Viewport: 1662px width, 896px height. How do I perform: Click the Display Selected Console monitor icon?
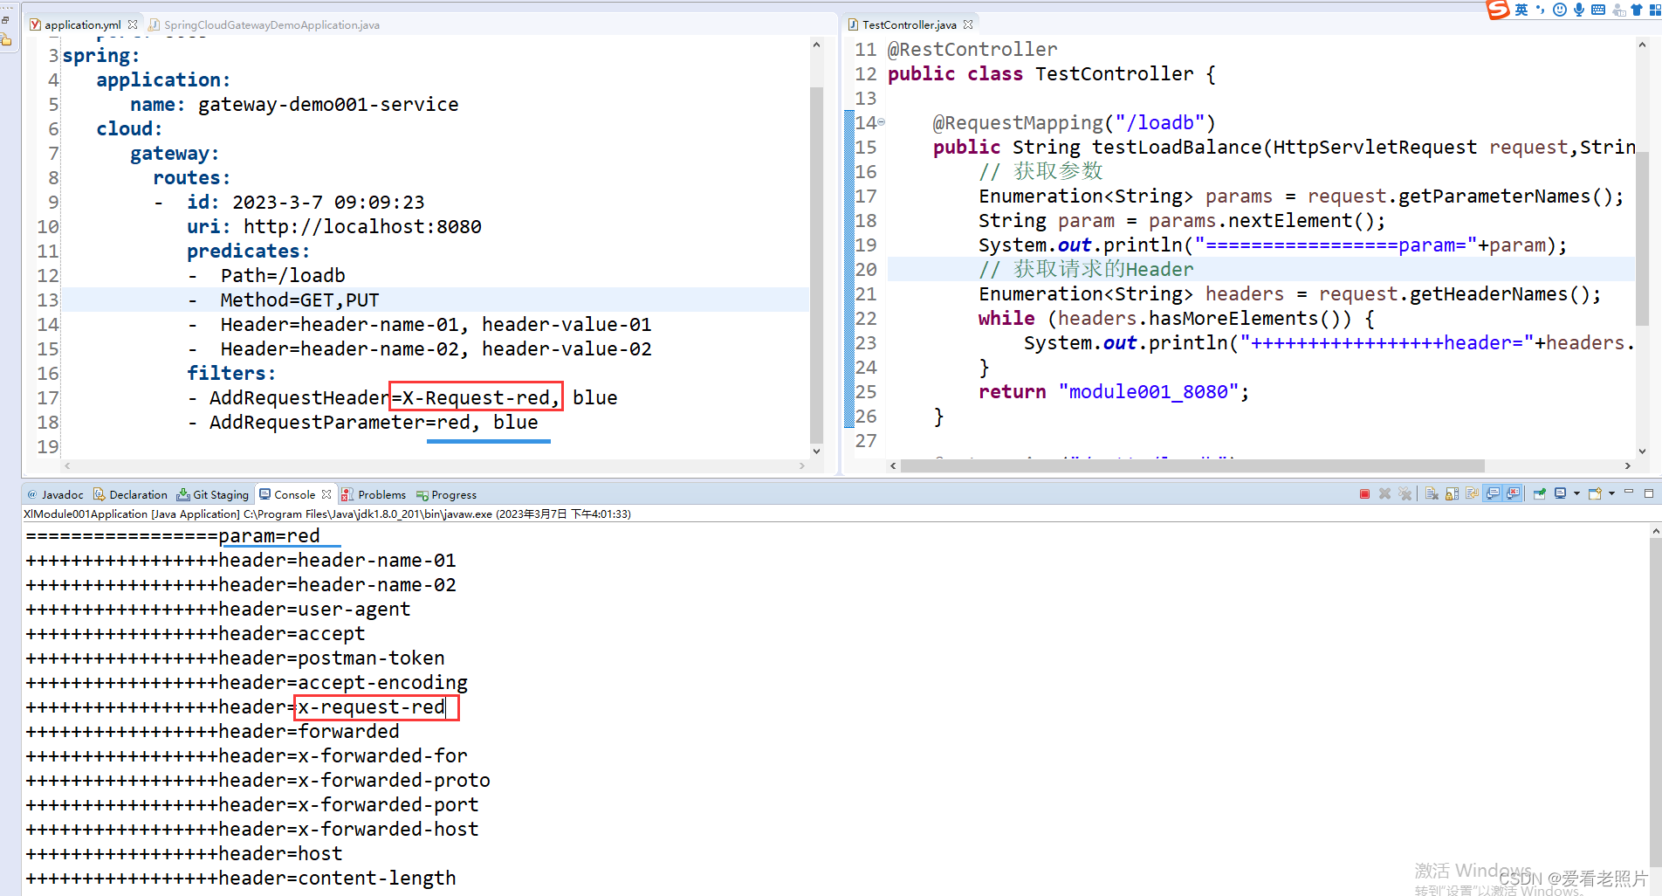(1560, 493)
